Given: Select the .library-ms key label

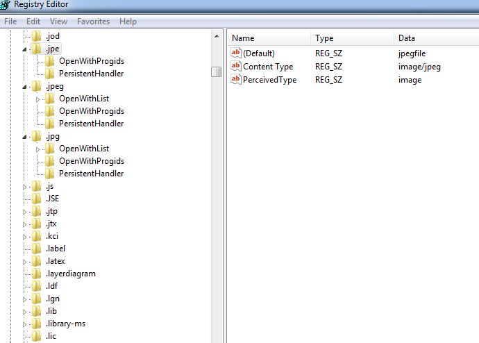Looking at the screenshot, I should [x=66, y=324].
